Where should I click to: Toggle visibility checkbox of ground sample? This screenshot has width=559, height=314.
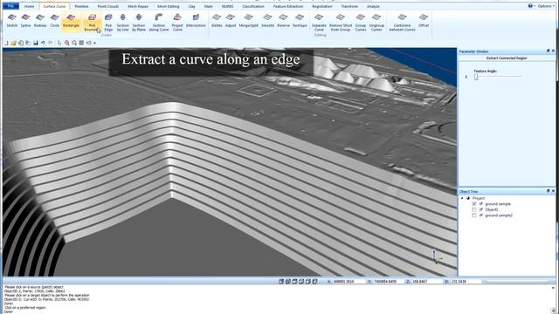[x=474, y=204]
